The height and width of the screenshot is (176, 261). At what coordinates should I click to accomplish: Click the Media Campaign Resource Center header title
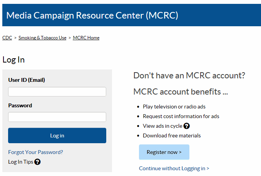tap(92, 15)
